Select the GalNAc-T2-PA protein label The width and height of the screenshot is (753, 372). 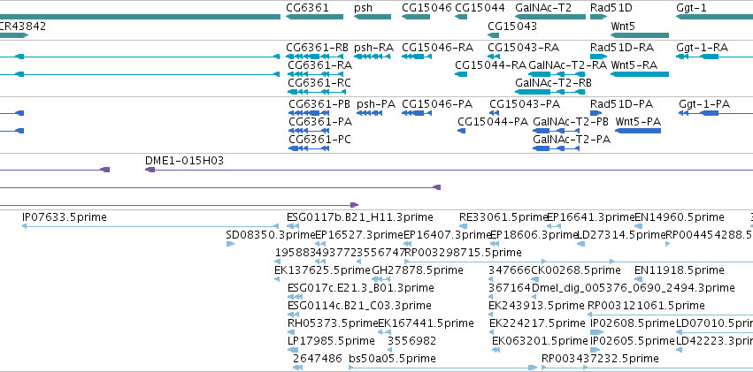[572, 140]
